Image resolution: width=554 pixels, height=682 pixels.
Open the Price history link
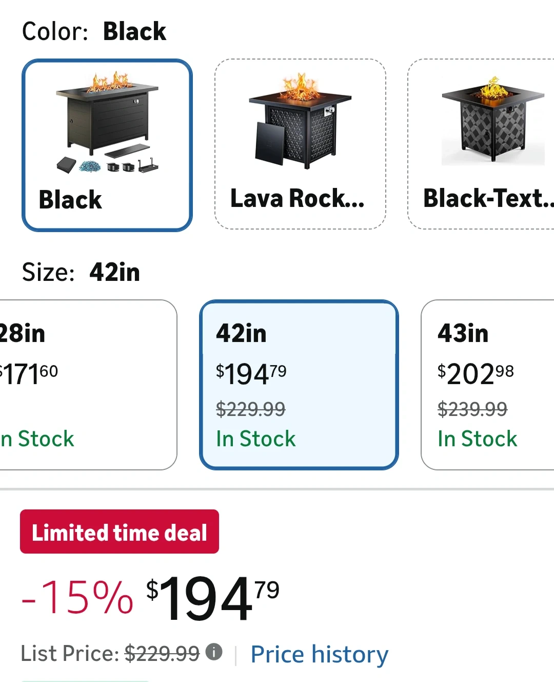pos(319,654)
